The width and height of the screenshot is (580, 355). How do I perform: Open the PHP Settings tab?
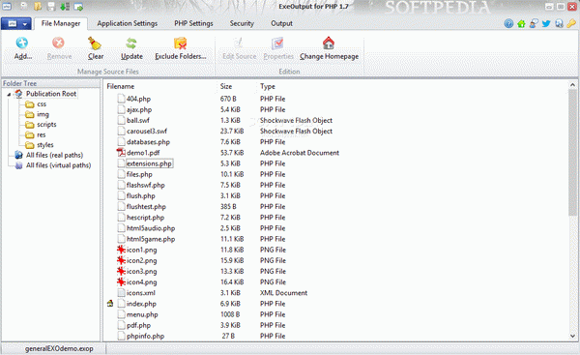pos(193,23)
